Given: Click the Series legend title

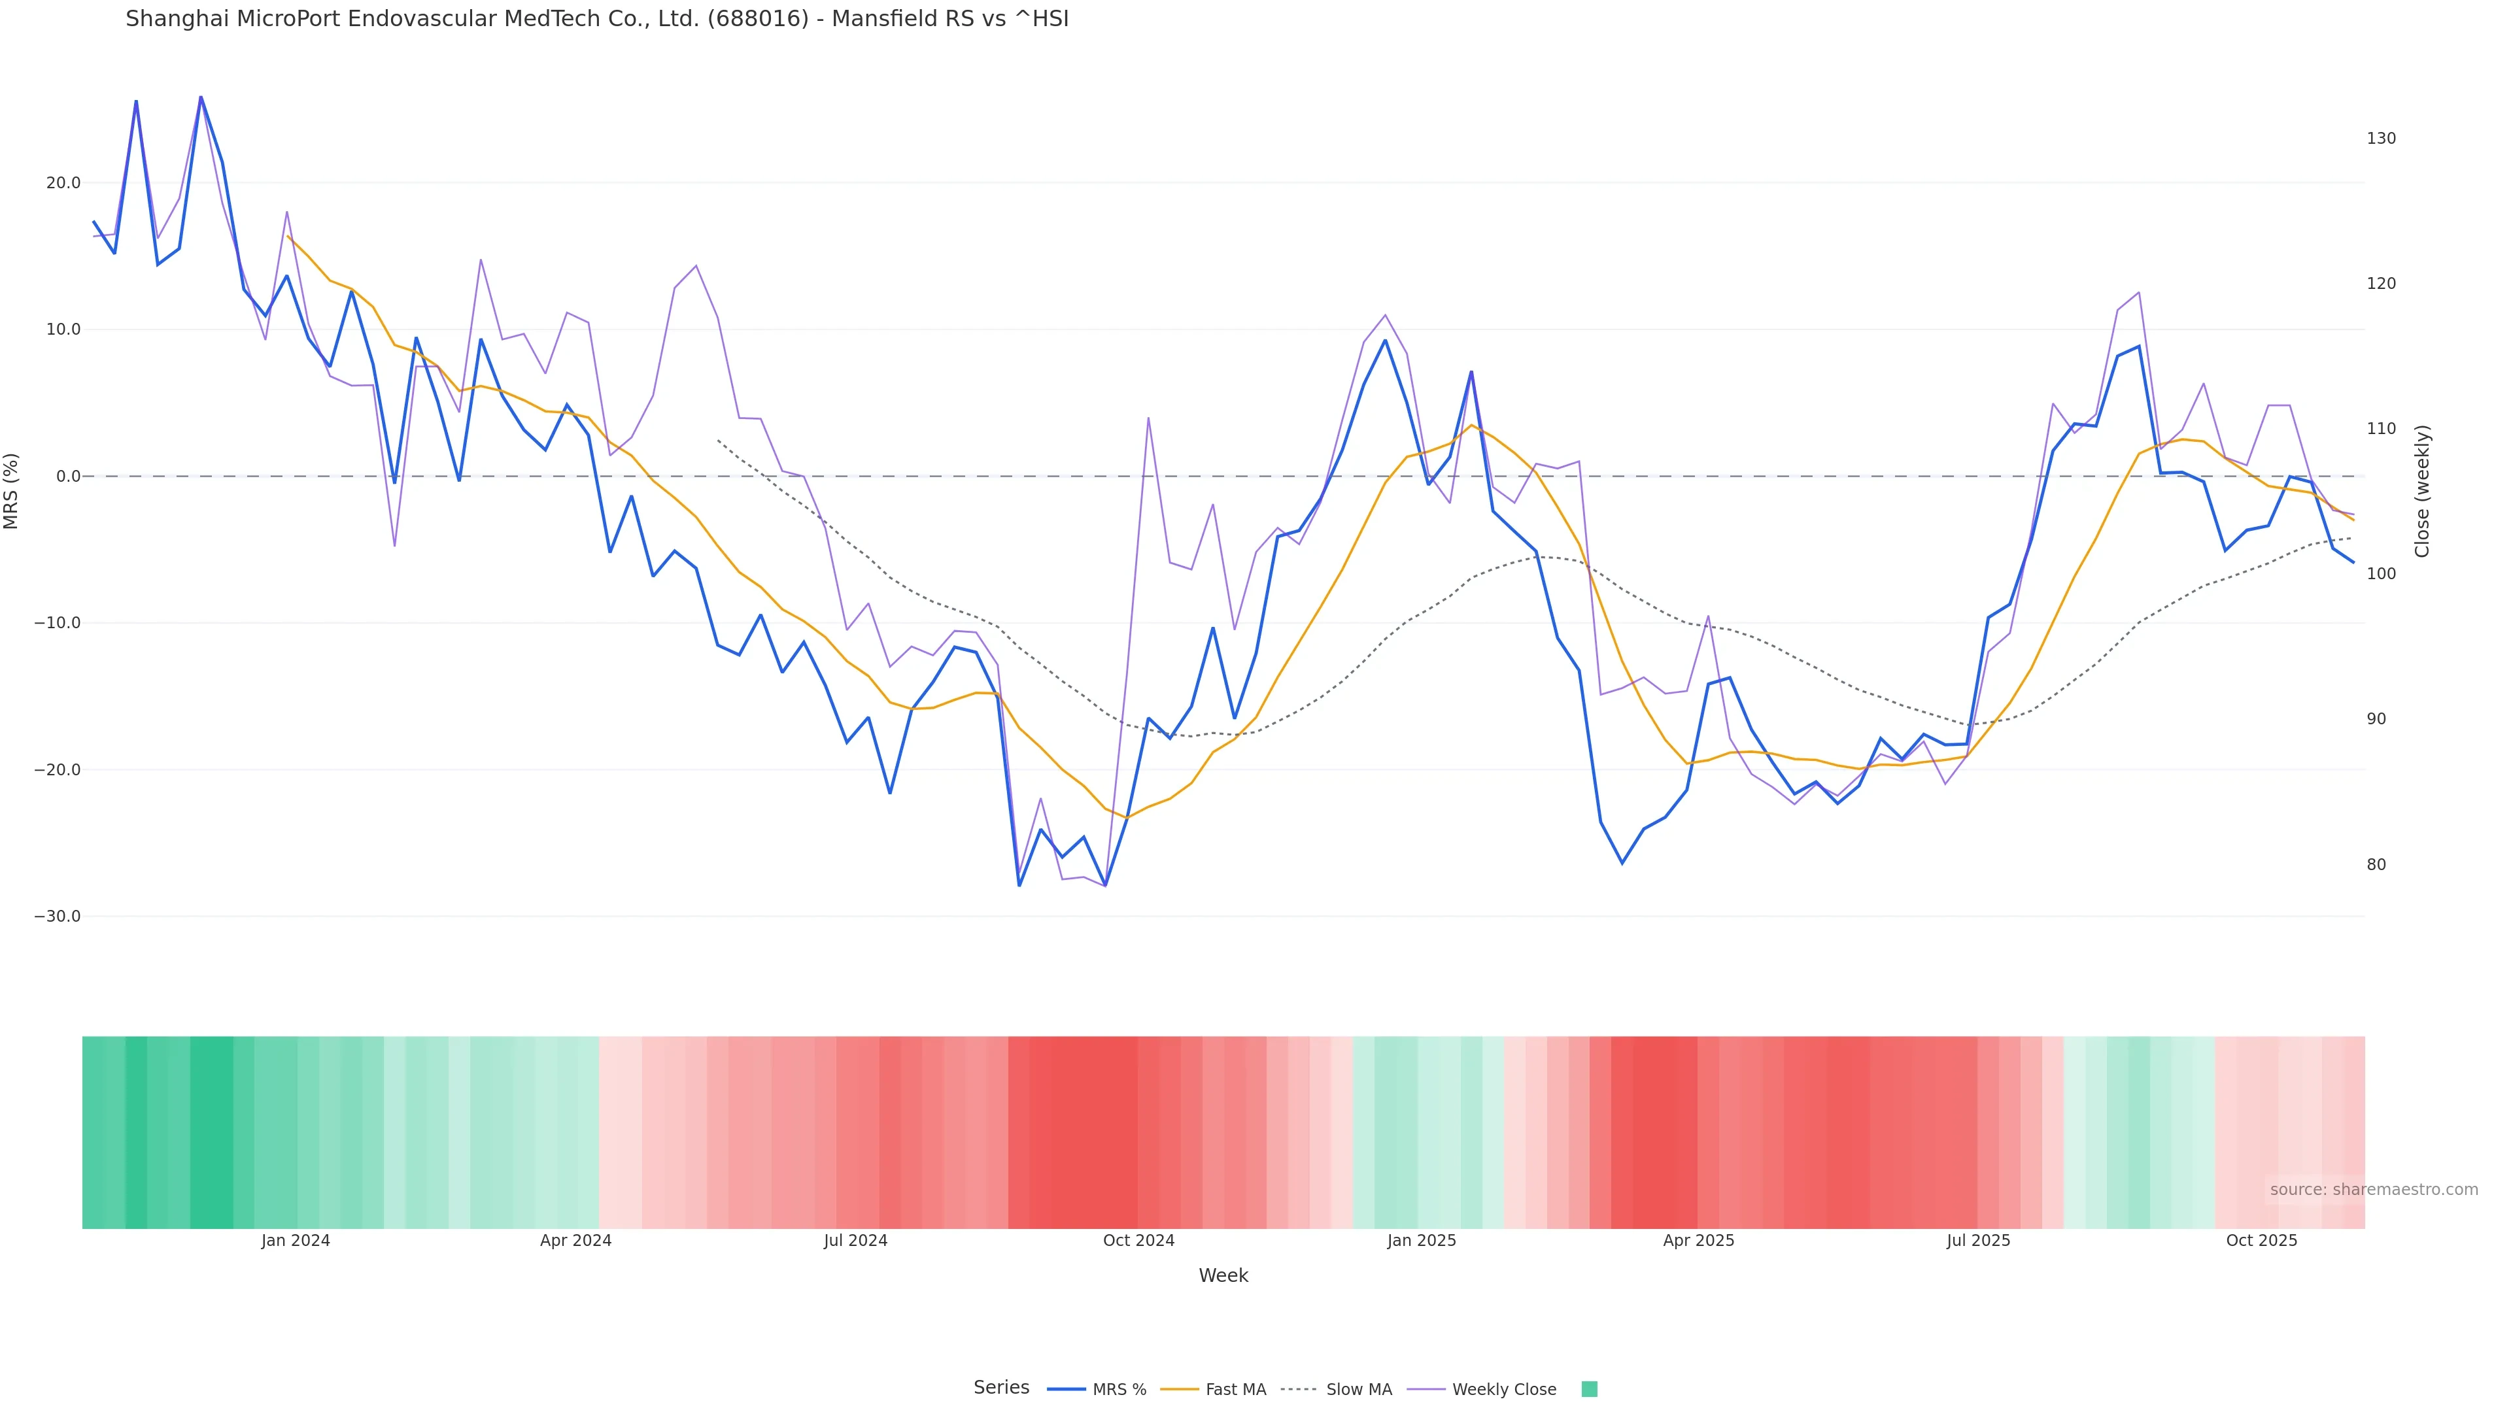Looking at the screenshot, I should pos(1001,1388).
